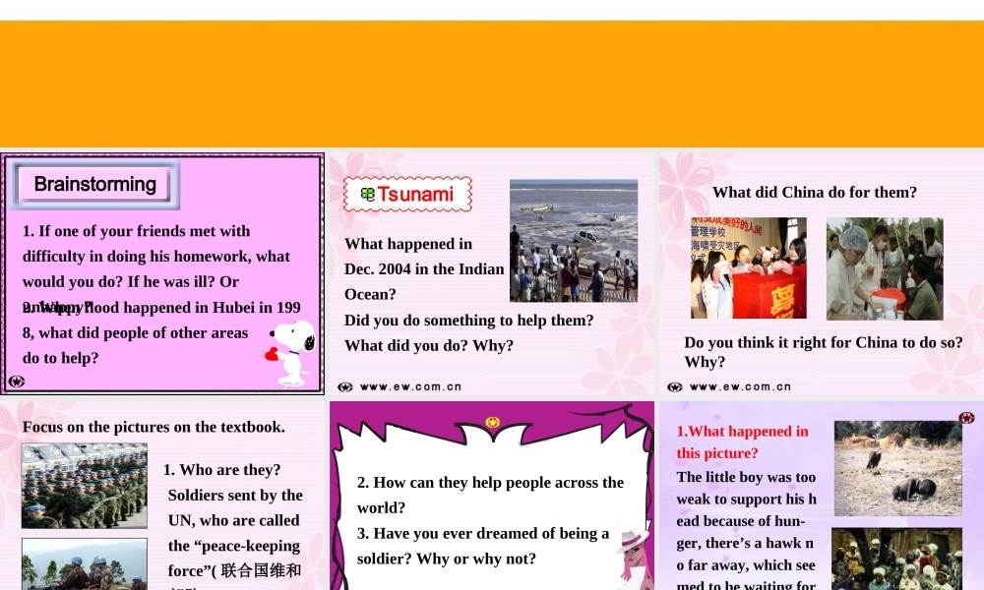Select 'Soldiers sent by the' line

pyautogui.click(x=235, y=496)
